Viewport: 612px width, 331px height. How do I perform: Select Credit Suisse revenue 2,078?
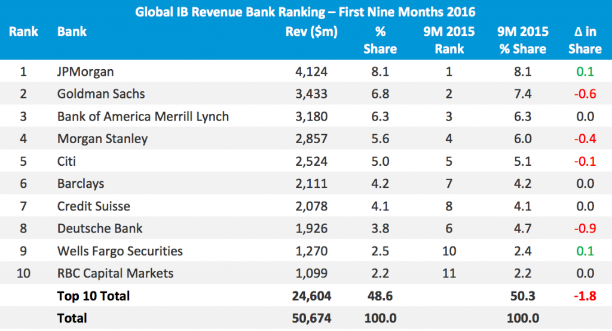(x=311, y=206)
